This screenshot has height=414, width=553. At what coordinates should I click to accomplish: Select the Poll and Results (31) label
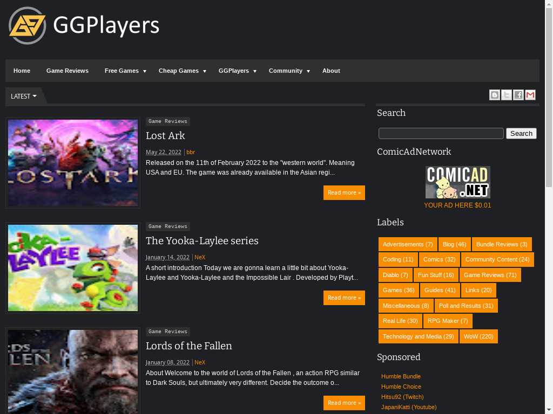(466, 306)
